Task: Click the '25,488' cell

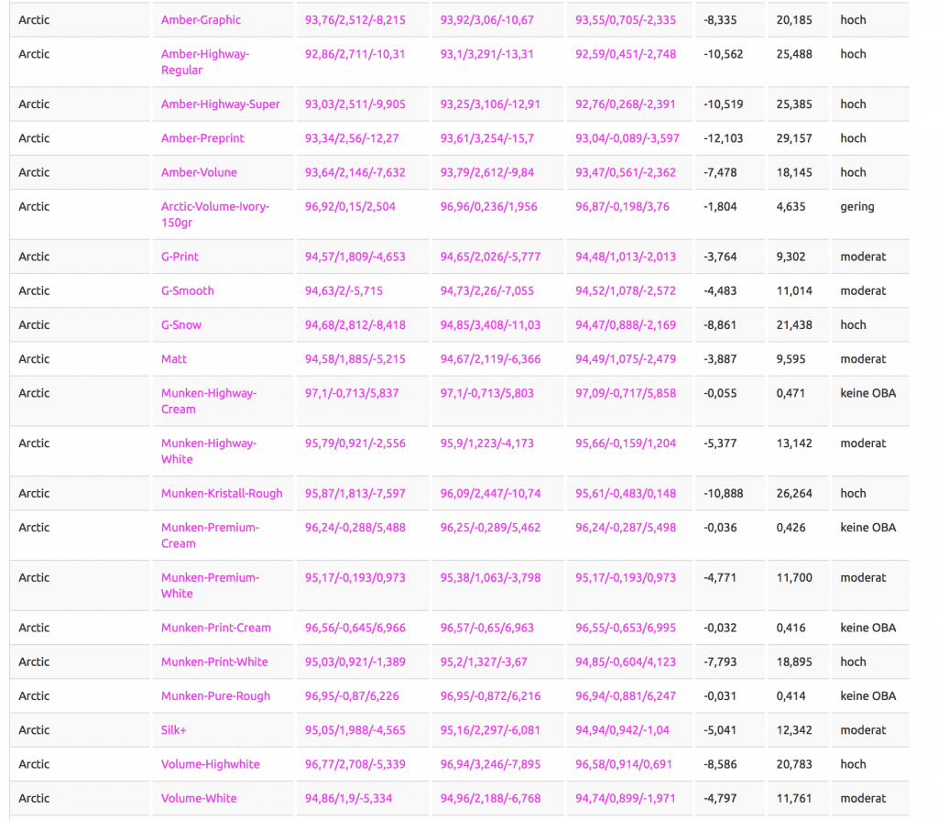Action: tap(794, 54)
